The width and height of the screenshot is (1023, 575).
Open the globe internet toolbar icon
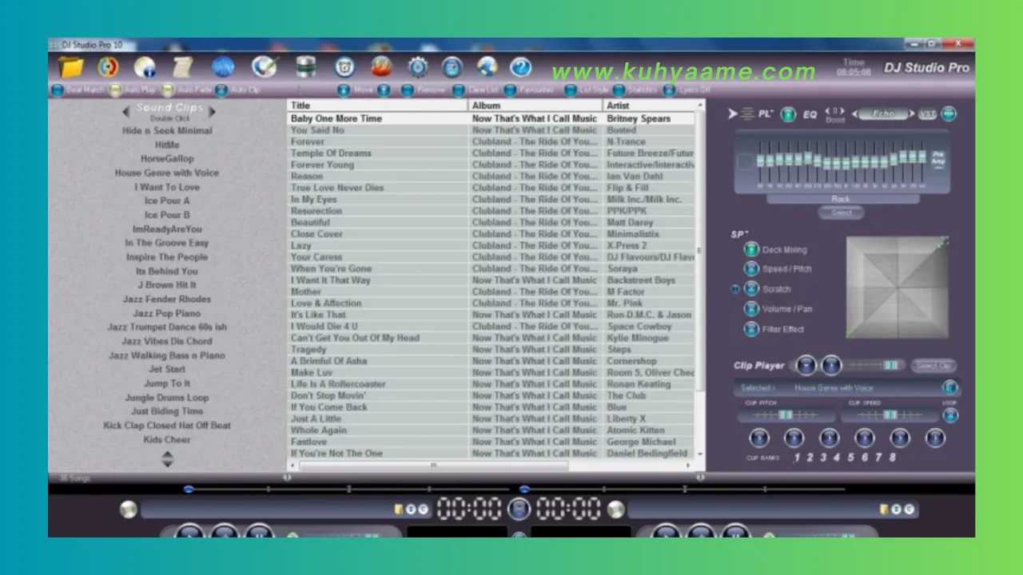point(487,66)
